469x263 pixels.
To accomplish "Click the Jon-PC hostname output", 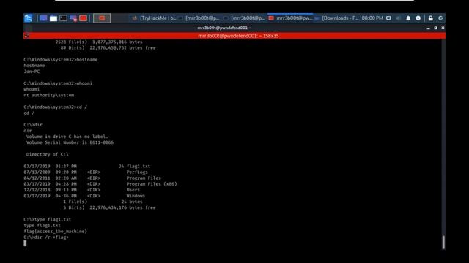I will [x=32, y=72].
